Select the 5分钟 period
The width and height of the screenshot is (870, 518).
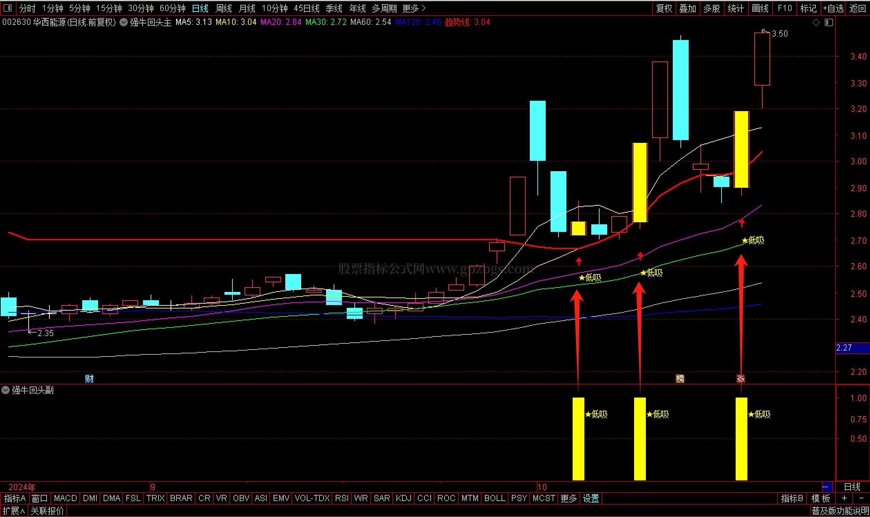(80, 8)
